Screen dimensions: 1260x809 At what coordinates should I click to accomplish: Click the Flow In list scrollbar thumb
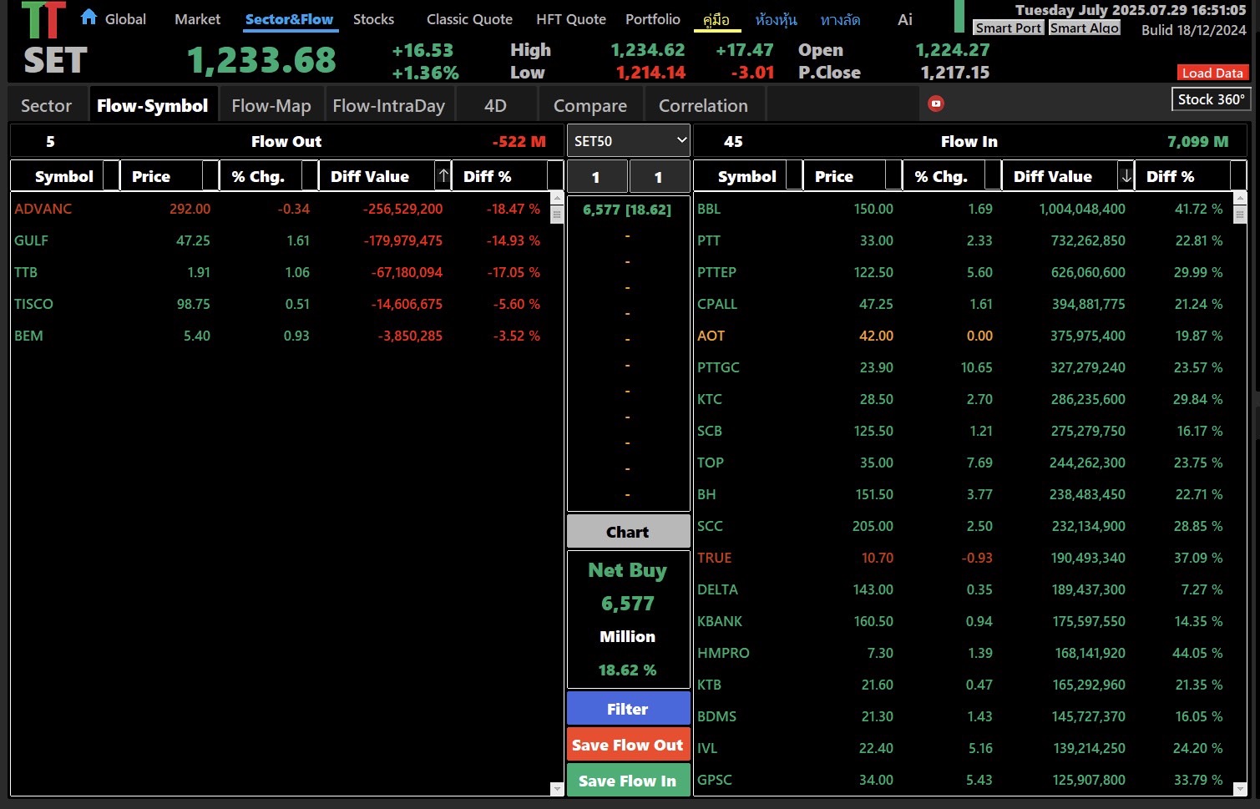click(1240, 215)
